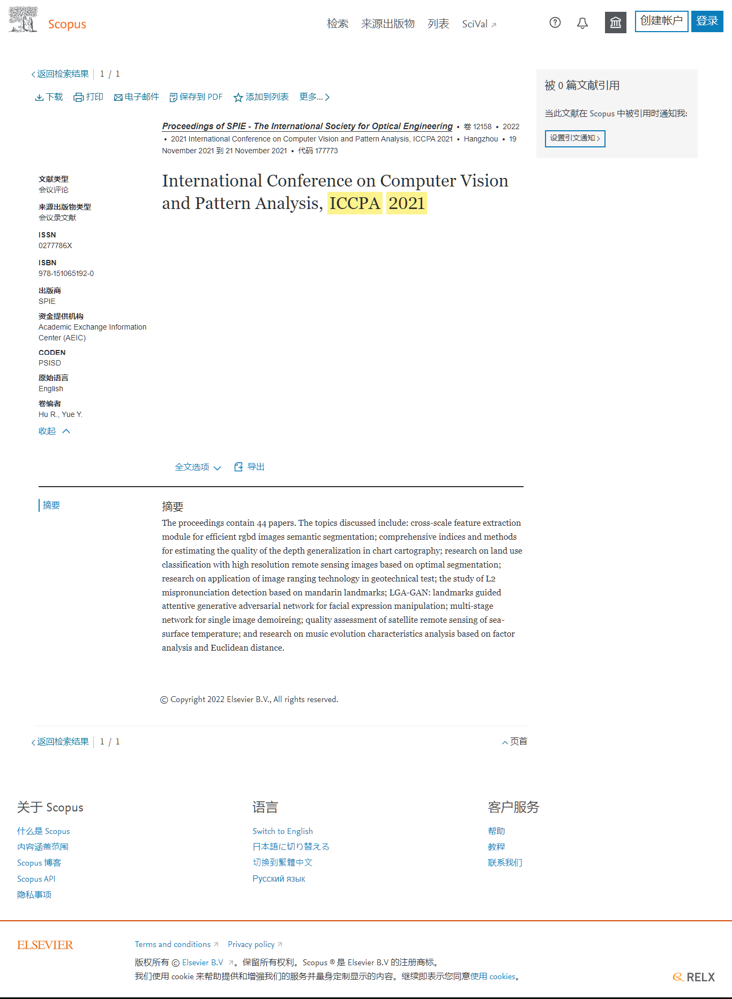Click the 设置引文通知 button
Viewport: 732px width, 999px height.
tap(574, 138)
